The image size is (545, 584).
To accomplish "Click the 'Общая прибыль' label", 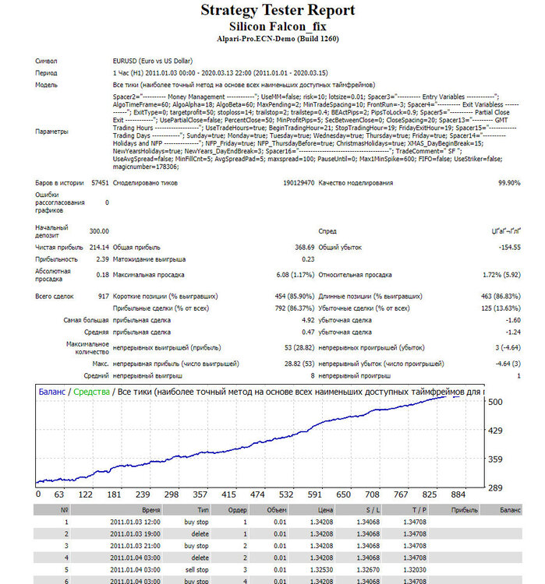I will (x=136, y=248).
